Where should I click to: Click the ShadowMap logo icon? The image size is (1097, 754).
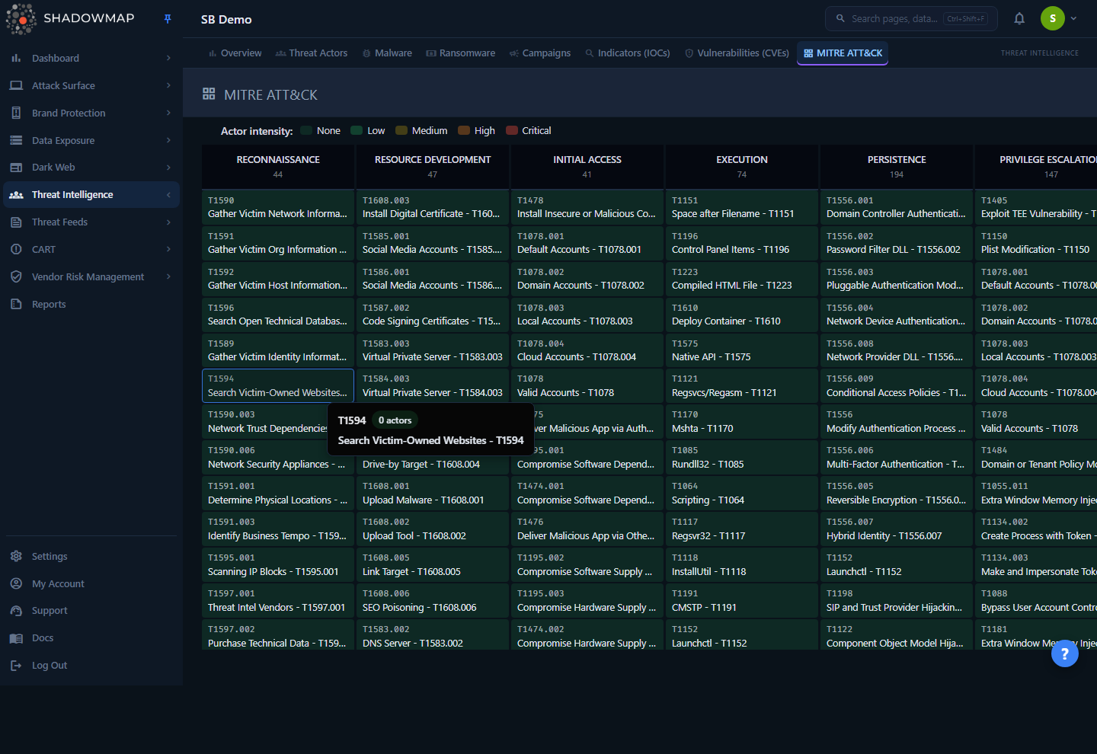[21, 19]
